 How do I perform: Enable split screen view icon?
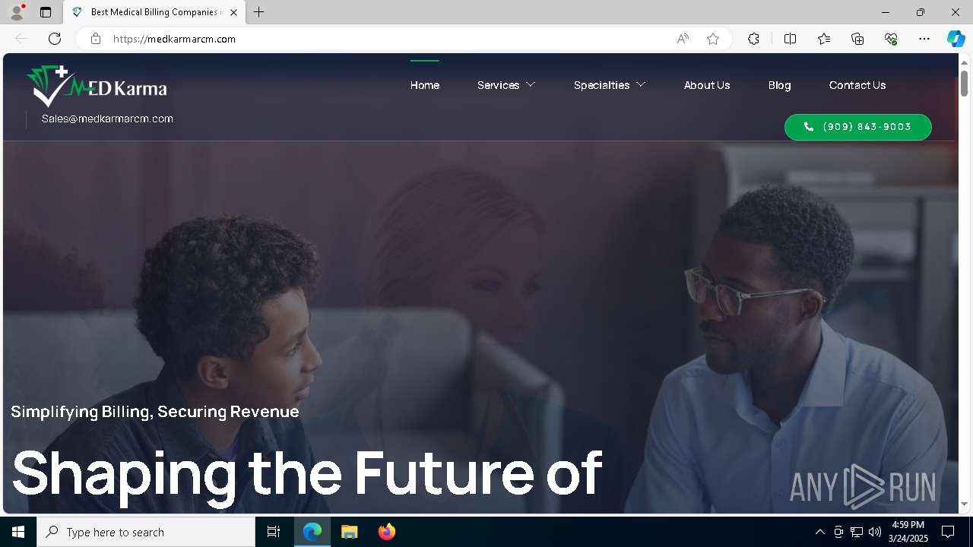click(790, 39)
